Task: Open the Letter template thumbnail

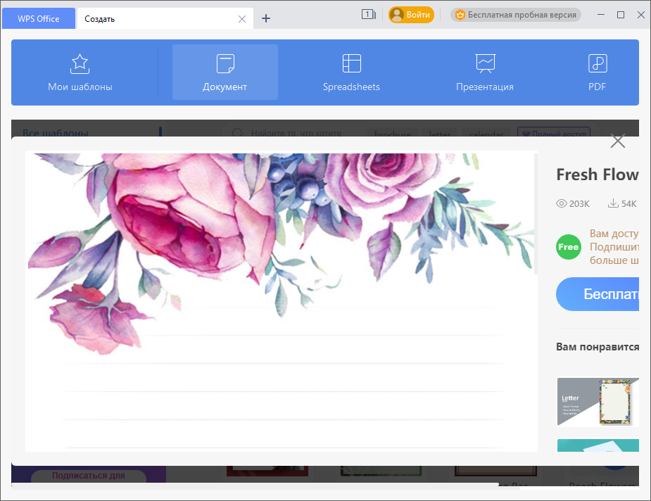Action: click(x=598, y=402)
